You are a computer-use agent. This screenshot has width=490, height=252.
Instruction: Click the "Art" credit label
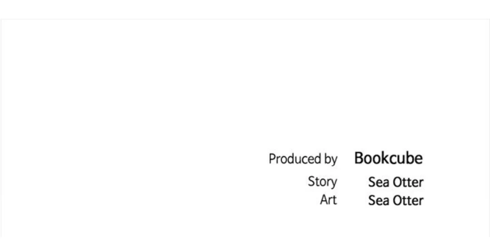click(328, 200)
